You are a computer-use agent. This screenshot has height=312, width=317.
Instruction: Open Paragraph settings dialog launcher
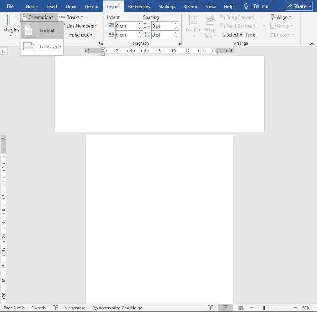click(x=179, y=43)
